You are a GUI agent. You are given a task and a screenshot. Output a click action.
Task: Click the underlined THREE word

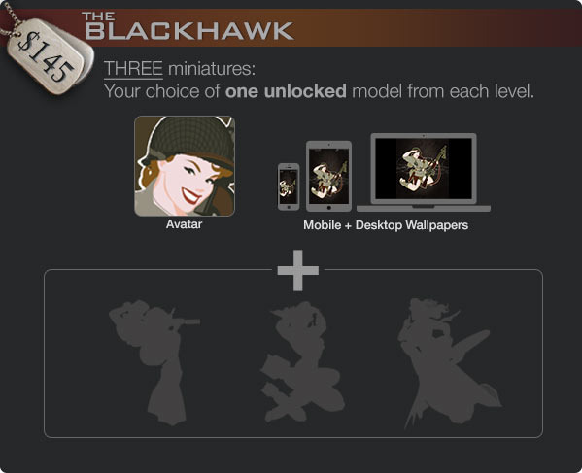tap(133, 69)
